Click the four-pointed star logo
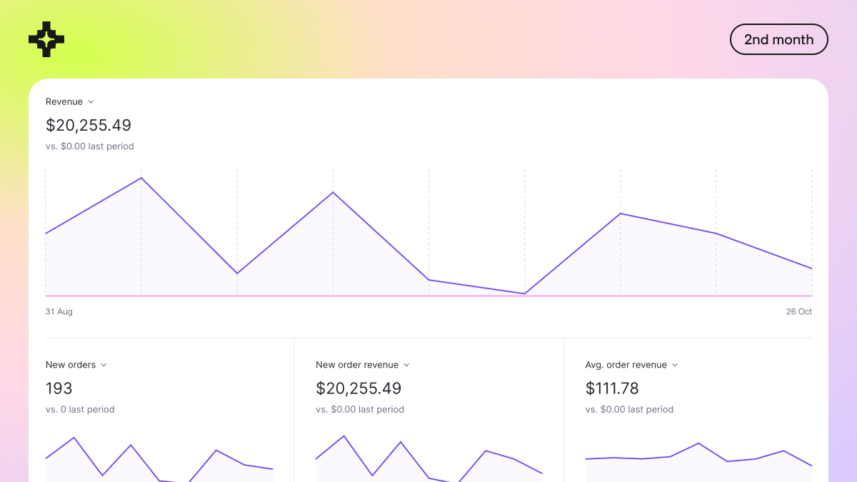Screen dimensions: 857x482 pos(46,39)
